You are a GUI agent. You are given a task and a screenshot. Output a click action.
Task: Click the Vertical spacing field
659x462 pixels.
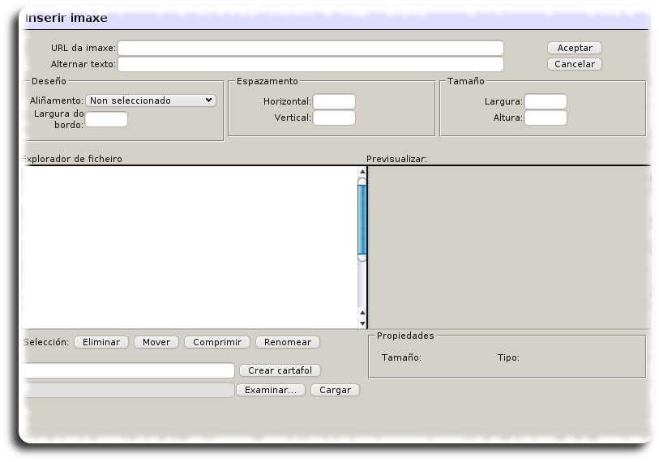(x=334, y=118)
